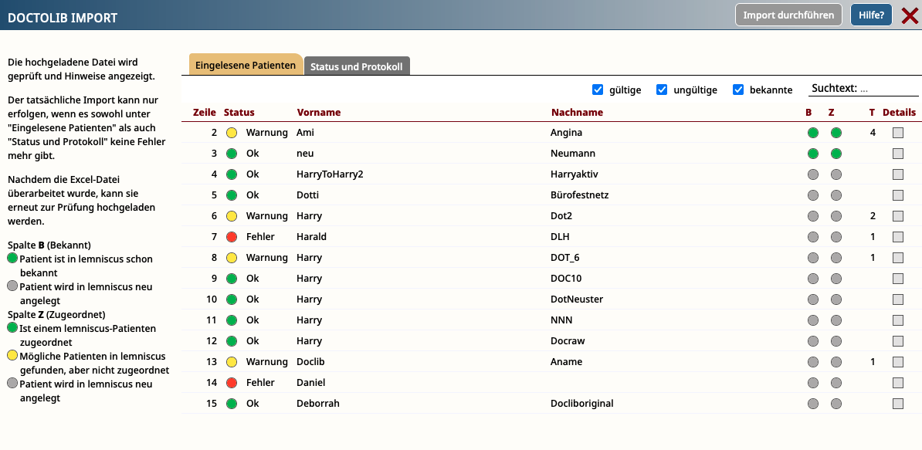Click the Deborrah first name cell

[x=318, y=404]
